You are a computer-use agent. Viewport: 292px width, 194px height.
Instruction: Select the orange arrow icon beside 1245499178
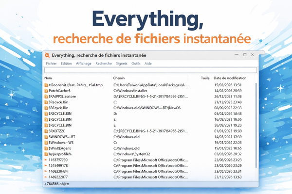(x=46, y=165)
